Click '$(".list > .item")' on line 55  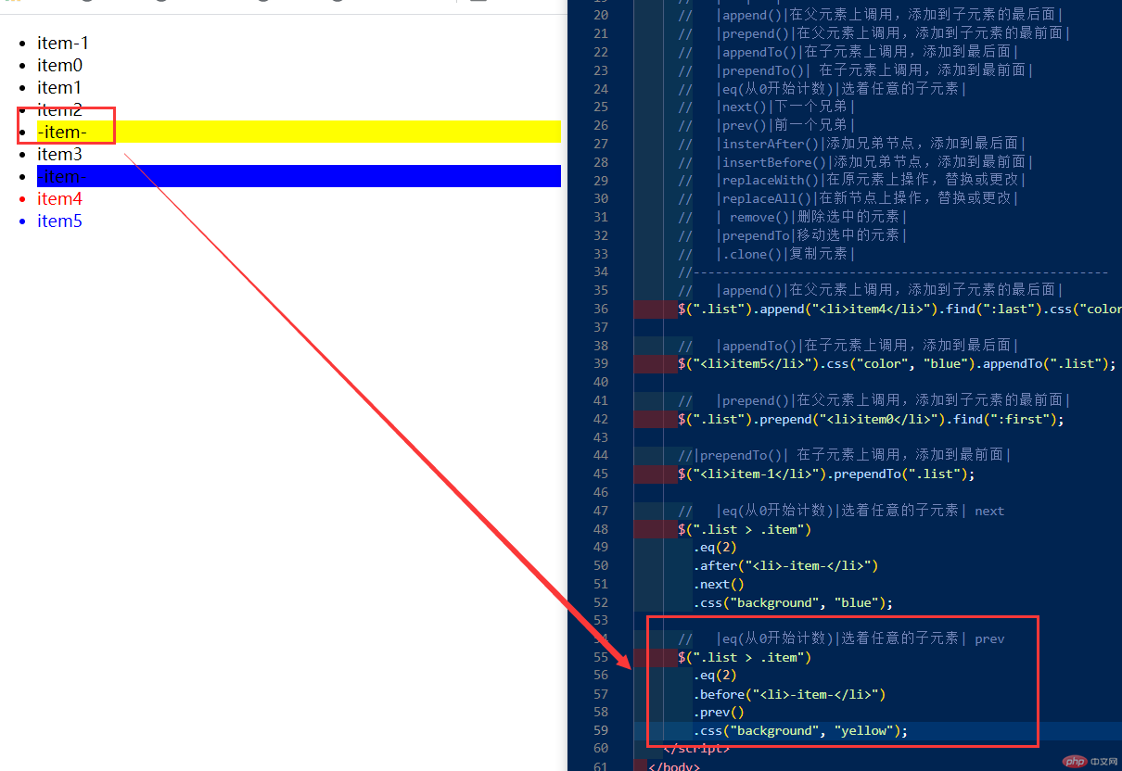[x=745, y=657]
